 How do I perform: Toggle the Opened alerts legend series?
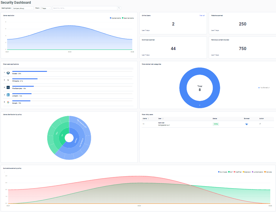click(x=115, y=18)
